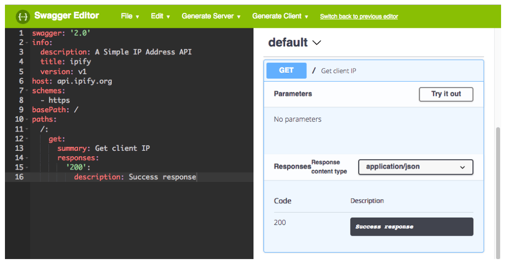The image size is (507, 265).
Task: Collapse the responses block fold arrow
Action: click(x=27, y=158)
